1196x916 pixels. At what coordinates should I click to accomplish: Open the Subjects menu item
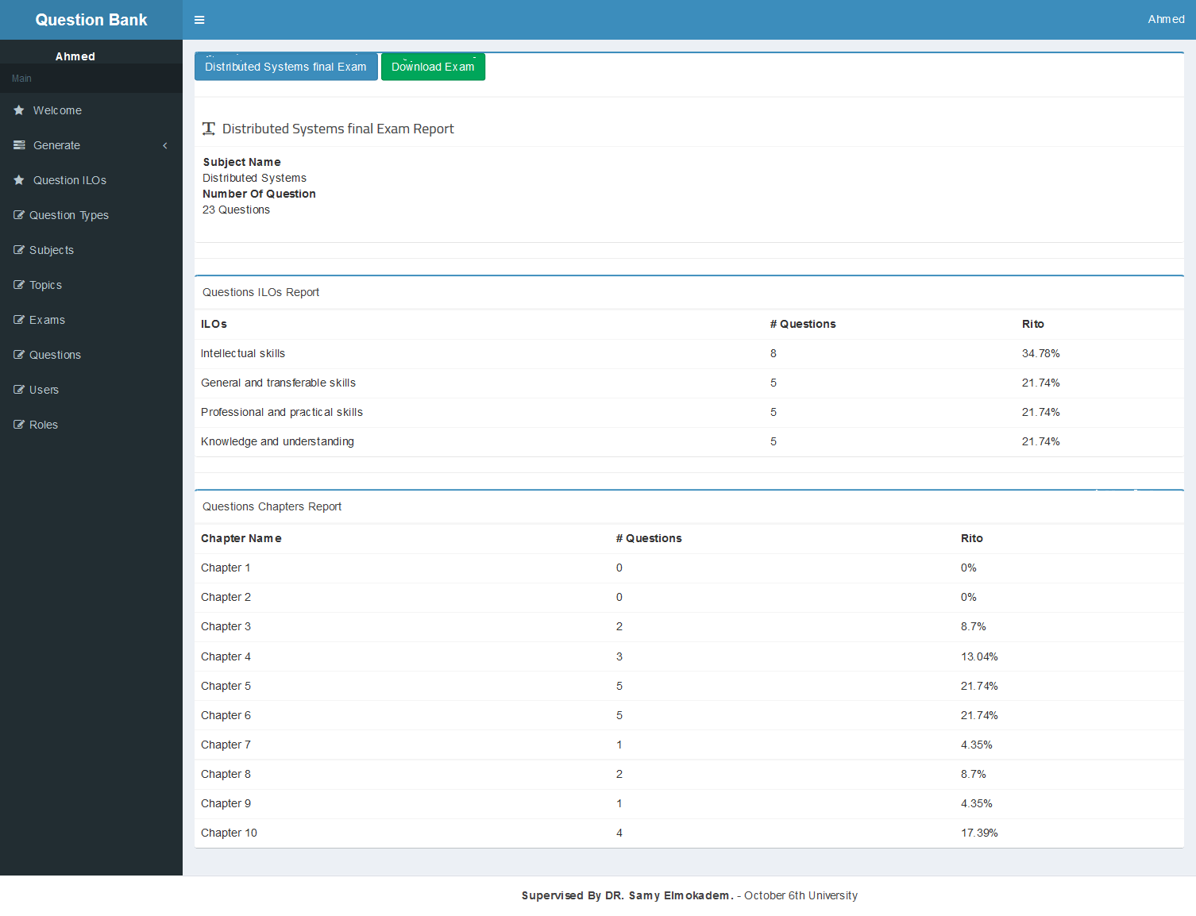pos(91,250)
